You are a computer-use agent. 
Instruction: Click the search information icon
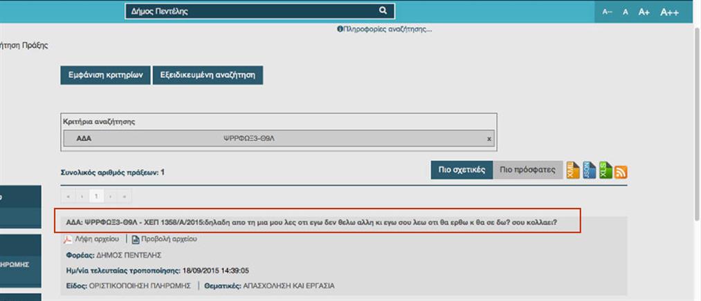340,29
